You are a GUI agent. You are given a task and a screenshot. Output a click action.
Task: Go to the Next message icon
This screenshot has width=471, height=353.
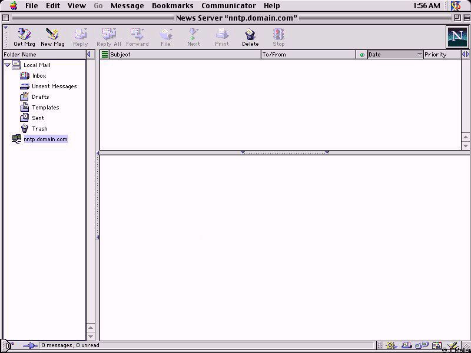click(194, 37)
